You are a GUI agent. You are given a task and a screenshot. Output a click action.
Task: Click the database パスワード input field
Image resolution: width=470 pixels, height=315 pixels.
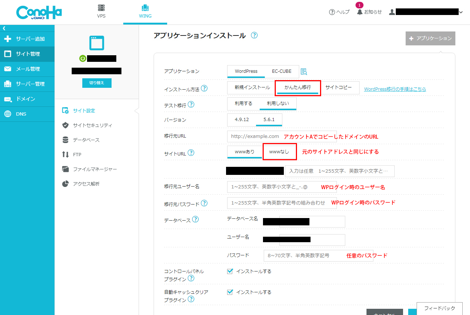[x=319, y=256]
